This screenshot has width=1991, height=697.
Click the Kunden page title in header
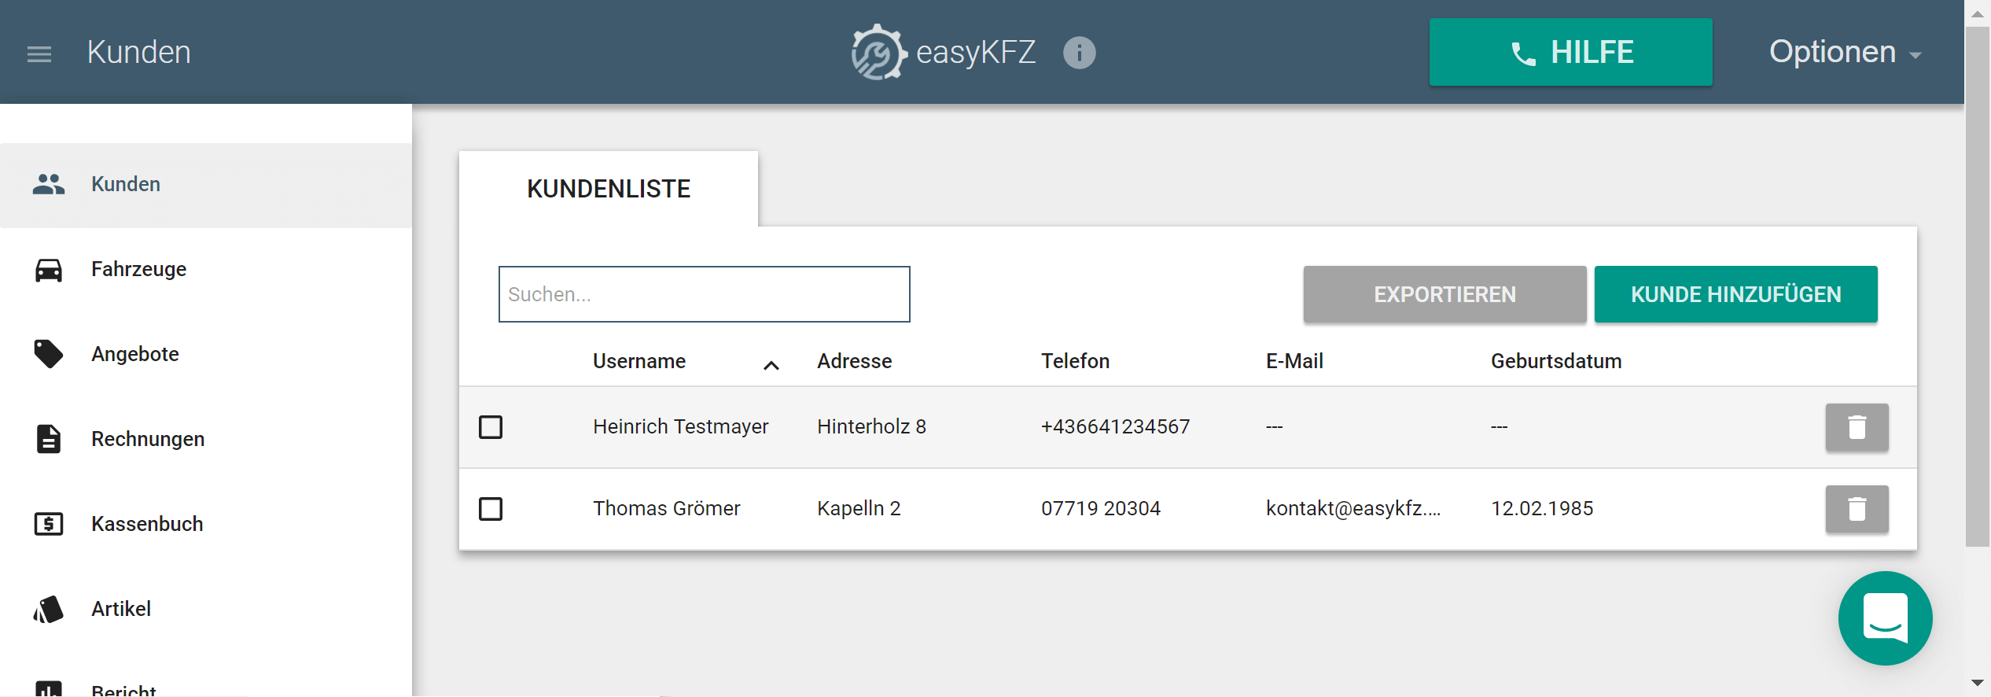[x=138, y=52]
